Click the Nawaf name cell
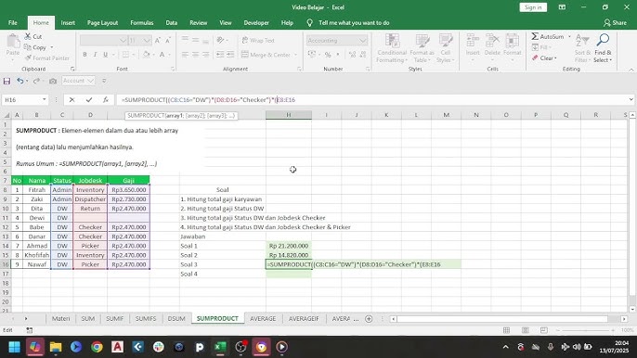 click(36, 264)
